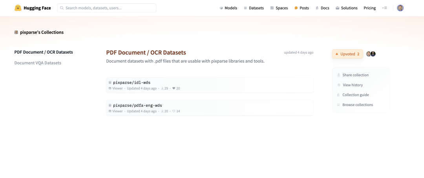Click the collection description text
Viewport: 424px width, 178px height.
coord(185,61)
